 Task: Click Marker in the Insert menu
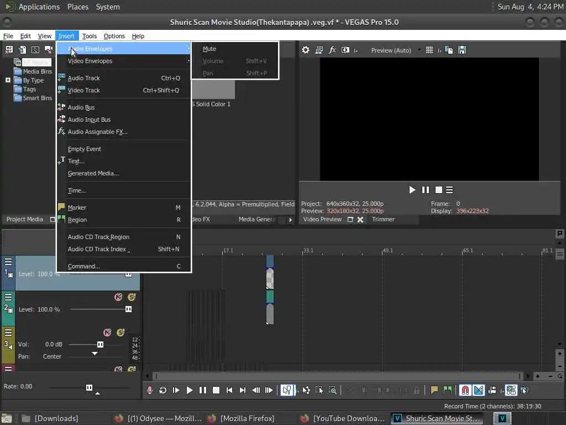pos(123,208)
